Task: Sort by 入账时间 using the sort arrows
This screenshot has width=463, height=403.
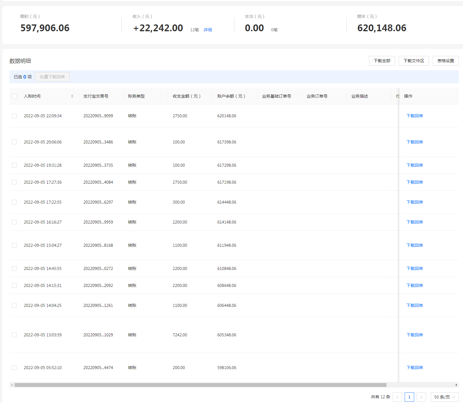Action: 72,96
